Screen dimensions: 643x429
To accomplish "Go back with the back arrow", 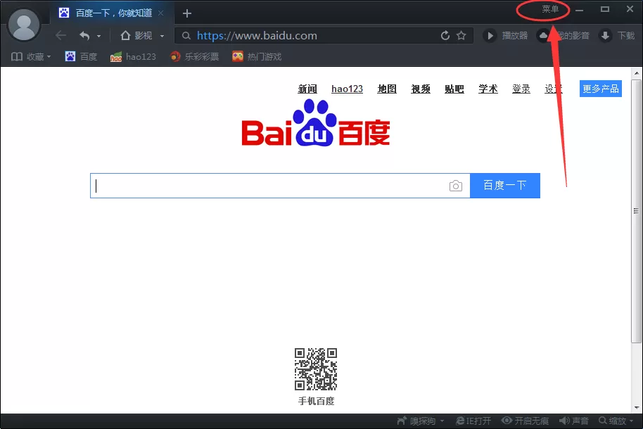I will tap(61, 36).
